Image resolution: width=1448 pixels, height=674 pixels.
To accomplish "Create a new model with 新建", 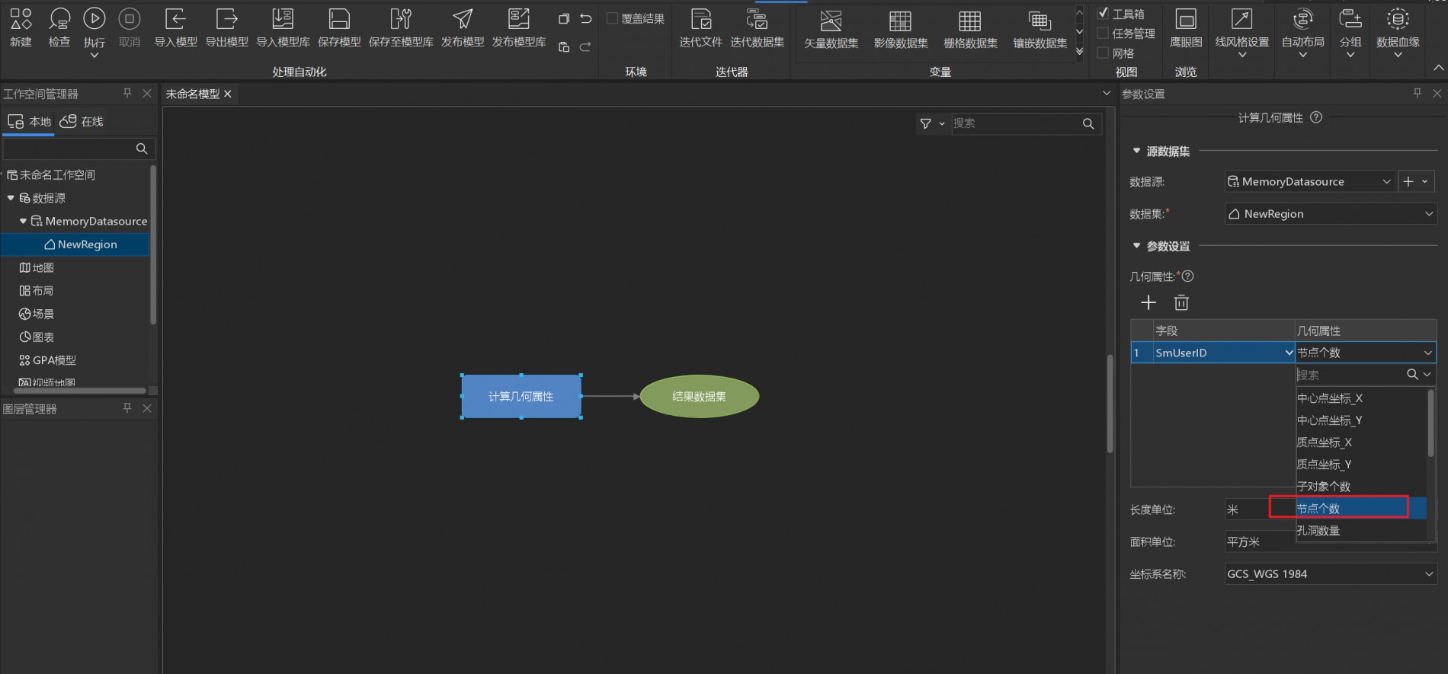I will (x=21, y=27).
